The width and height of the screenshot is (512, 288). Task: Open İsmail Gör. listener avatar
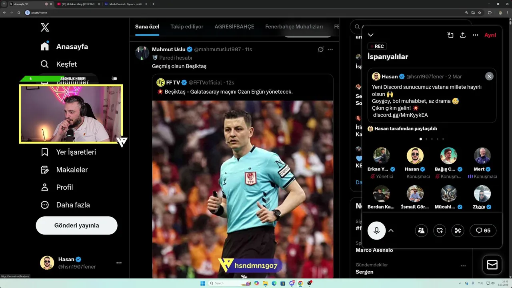415,194
